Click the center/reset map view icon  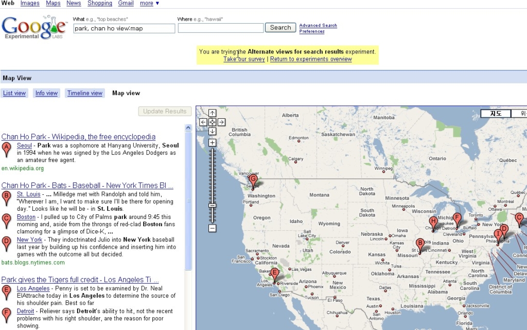click(212, 122)
